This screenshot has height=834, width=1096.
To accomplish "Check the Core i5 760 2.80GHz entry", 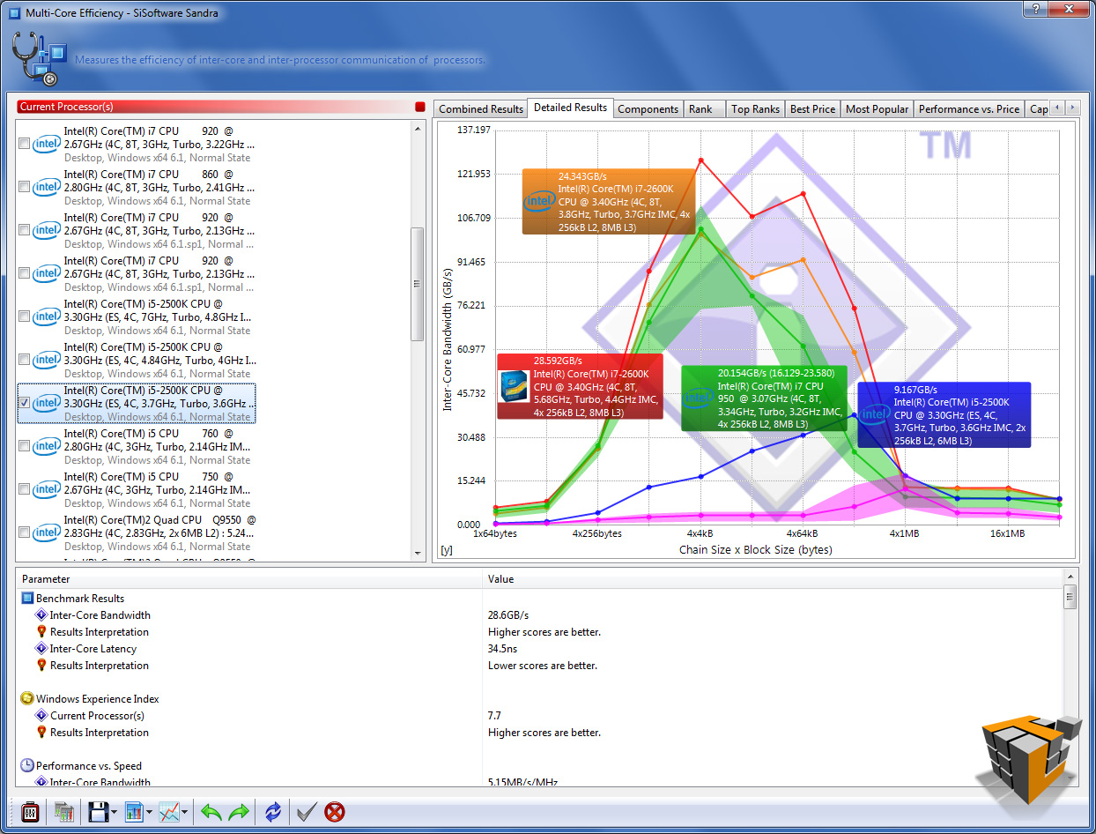I will point(24,446).
